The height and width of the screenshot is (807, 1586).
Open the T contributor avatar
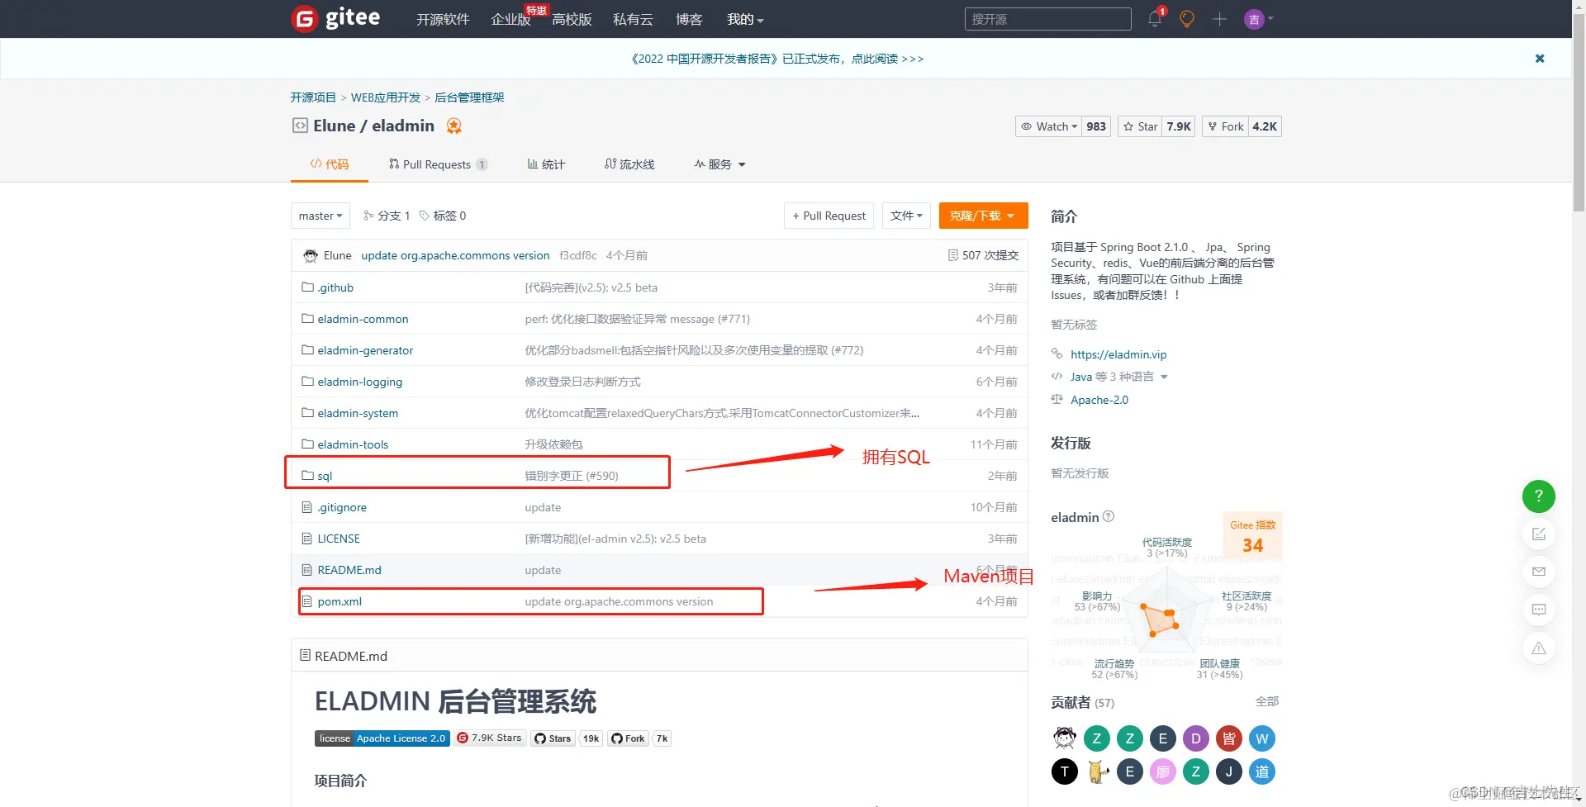(1064, 771)
